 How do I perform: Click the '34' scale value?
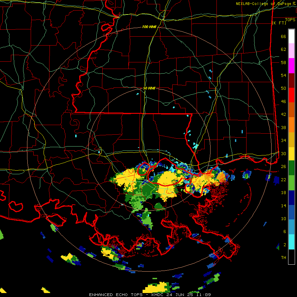coord(283,141)
